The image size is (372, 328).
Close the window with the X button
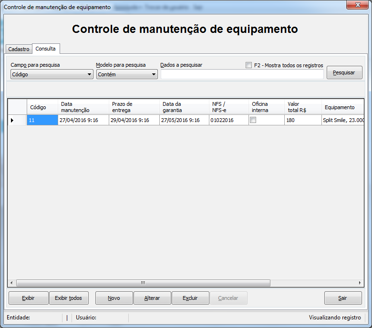click(x=358, y=5)
